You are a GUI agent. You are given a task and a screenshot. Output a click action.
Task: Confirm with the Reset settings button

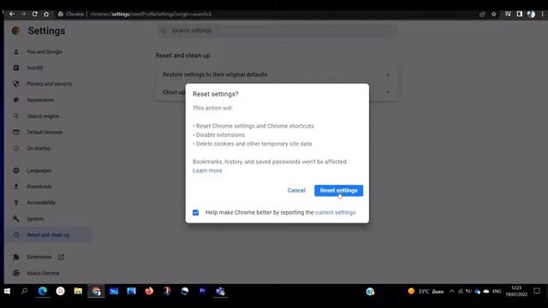[338, 190]
